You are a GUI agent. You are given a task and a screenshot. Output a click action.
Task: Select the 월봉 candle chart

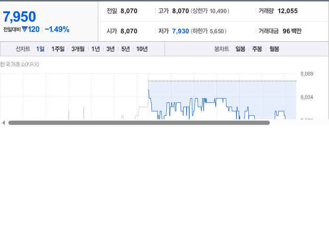click(x=274, y=49)
